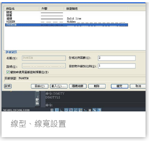
Task: Select the PHANTOM linetype row
Action: point(66,25)
